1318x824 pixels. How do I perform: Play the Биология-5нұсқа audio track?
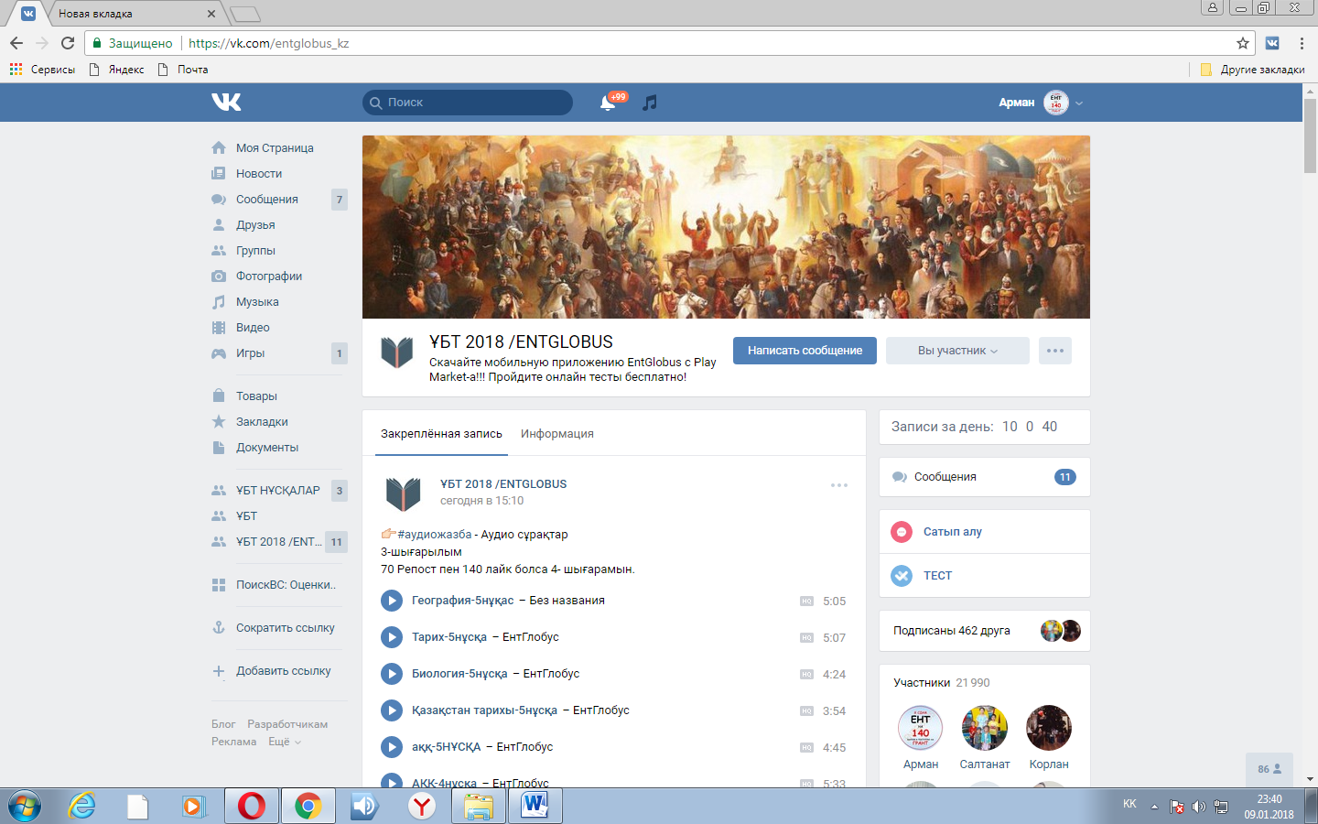(391, 674)
